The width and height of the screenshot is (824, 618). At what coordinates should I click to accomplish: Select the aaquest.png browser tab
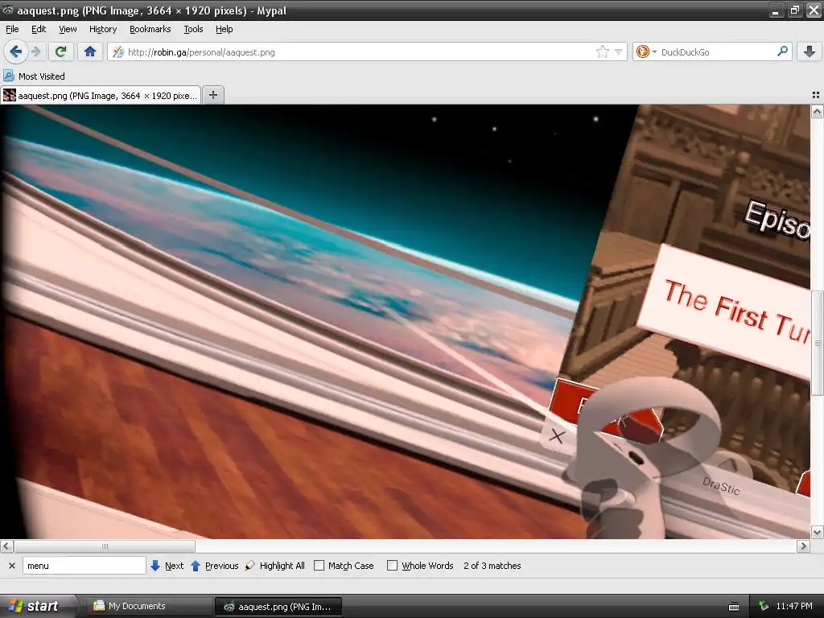coord(101,95)
